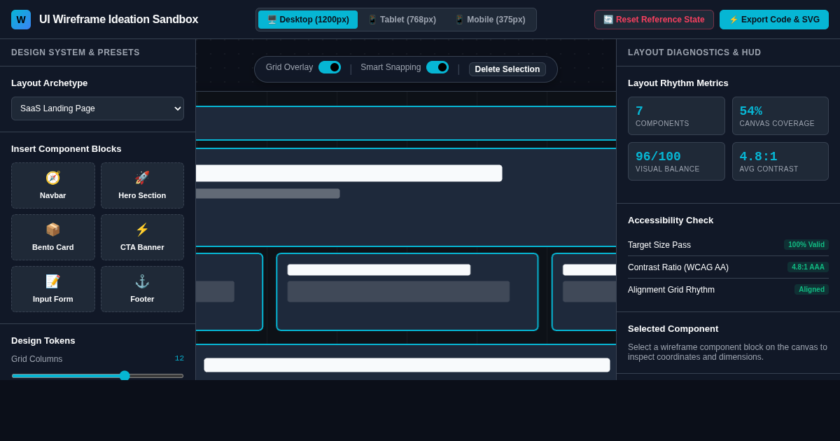Click the Footer anchor icon
Screen dimensions: 840x441
[142, 281]
